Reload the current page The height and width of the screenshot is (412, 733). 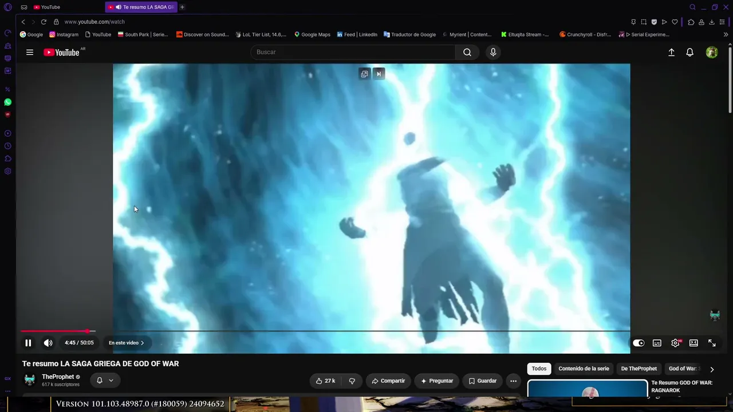coord(44,22)
